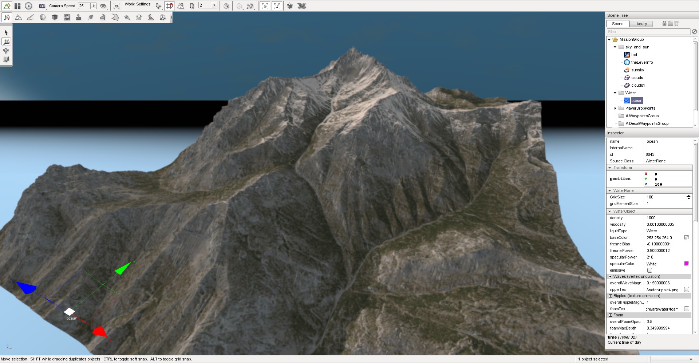Open the World Editor icon
This screenshot has height=363, width=699.
point(7,6)
